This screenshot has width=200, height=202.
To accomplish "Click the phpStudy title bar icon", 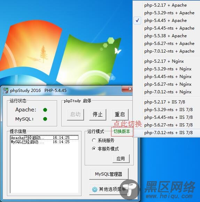I will 6,91.
